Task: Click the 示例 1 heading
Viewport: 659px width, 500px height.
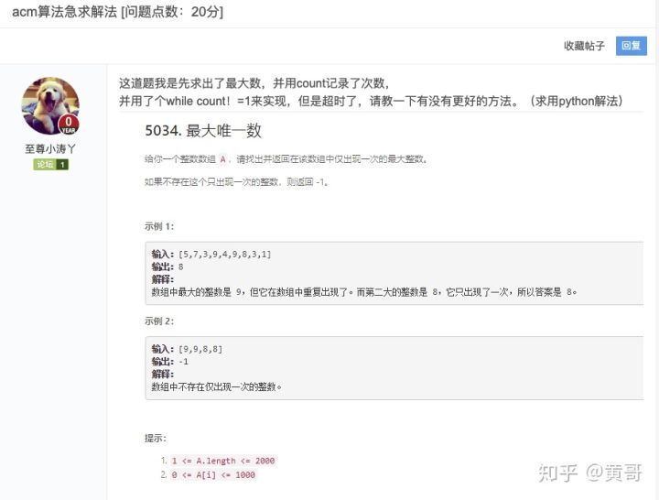Action: [x=159, y=226]
